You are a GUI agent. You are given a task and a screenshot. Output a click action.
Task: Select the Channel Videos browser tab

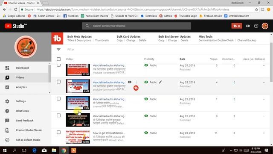coord(22,3)
